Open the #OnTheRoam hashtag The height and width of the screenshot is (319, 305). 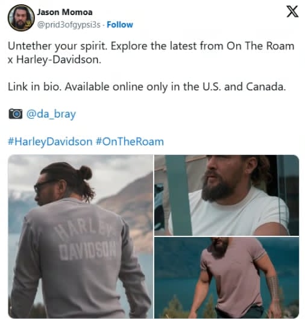click(130, 142)
